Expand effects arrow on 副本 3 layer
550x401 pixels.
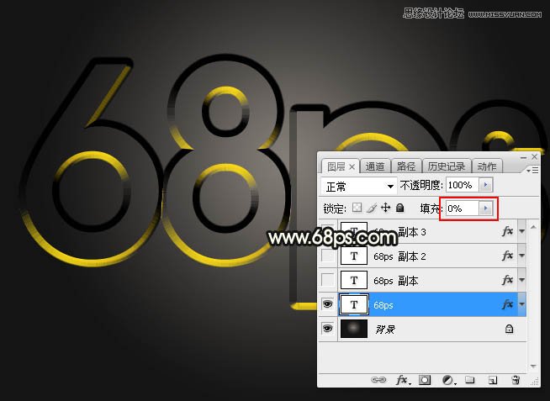522,231
